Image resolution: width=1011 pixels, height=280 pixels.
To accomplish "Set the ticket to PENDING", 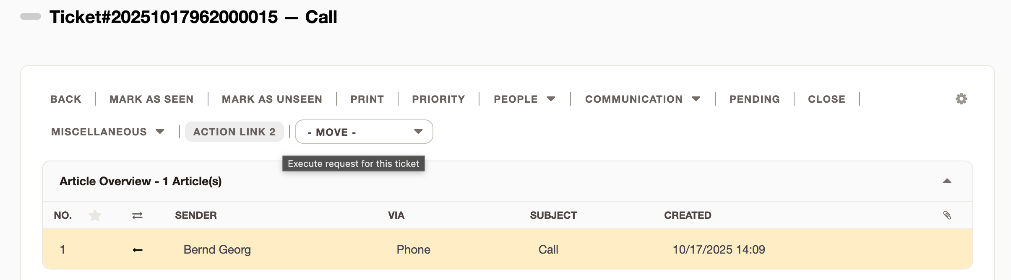I will pyautogui.click(x=755, y=99).
